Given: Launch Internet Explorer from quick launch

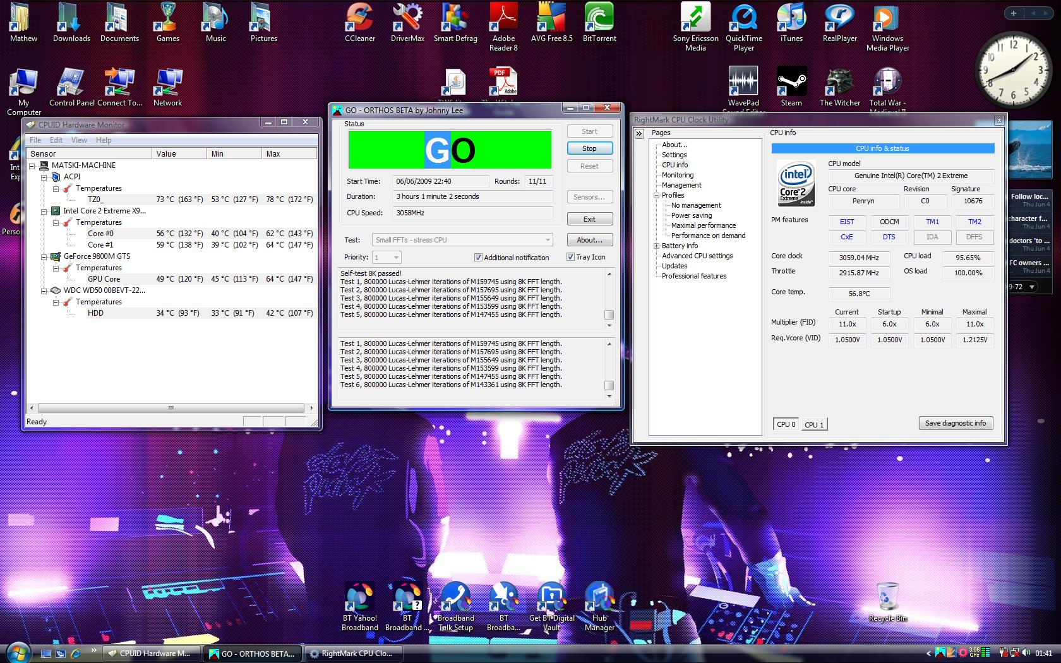Looking at the screenshot, I should tap(76, 654).
